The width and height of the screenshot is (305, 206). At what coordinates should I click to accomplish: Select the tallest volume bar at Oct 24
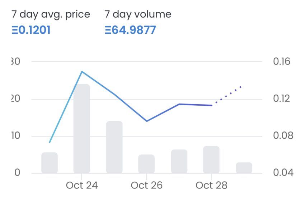(81, 129)
